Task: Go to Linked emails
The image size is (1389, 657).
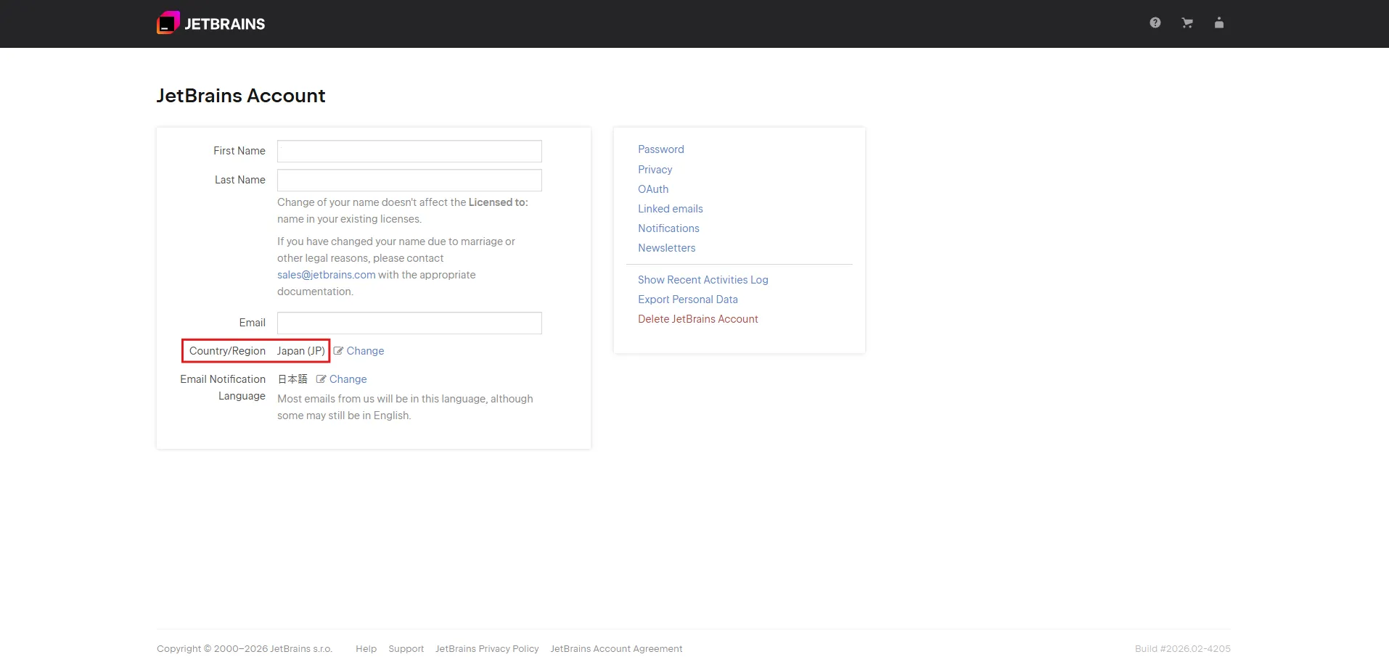Action: tap(671, 209)
